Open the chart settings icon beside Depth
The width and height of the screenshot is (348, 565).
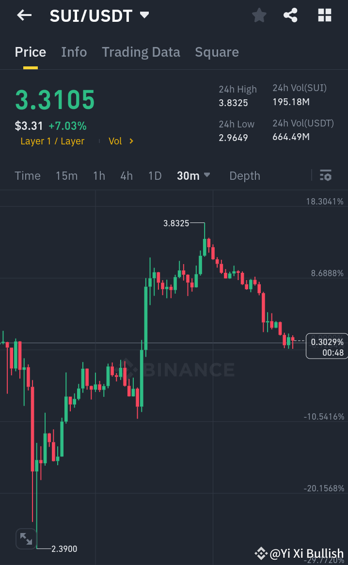pyautogui.click(x=326, y=175)
